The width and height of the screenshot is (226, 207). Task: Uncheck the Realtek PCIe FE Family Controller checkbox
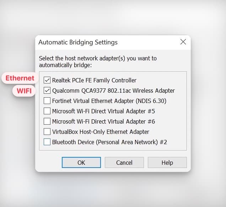pos(47,80)
